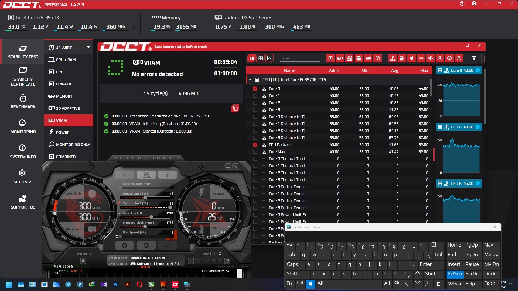Viewport: 518px width, 291px height.
Task: Enable the Core 1 sensor checkbox
Action: [x=255, y=96]
